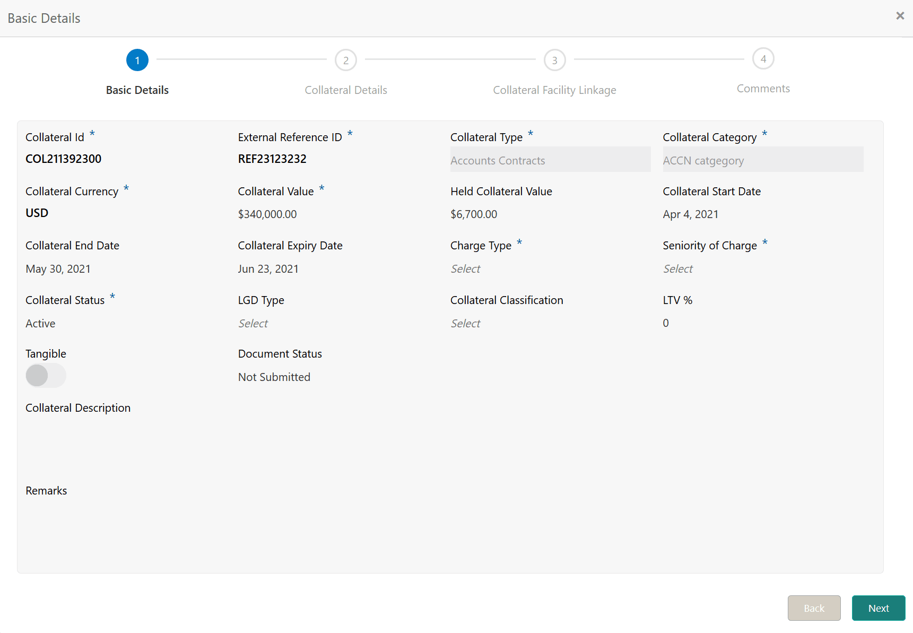Select the Collateral End Date May 30, 2021
Image resolution: width=913 pixels, height=633 pixels.
58,269
